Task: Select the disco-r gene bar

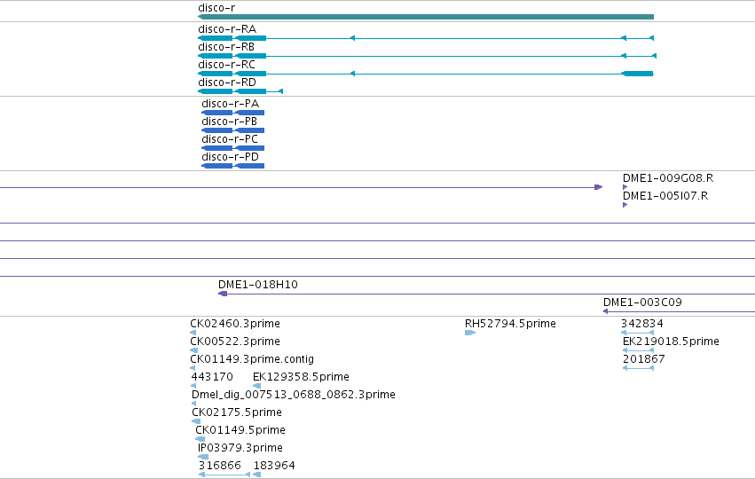Action: (x=426, y=17)
